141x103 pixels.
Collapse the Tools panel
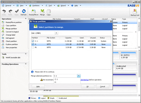click(26, 54)
